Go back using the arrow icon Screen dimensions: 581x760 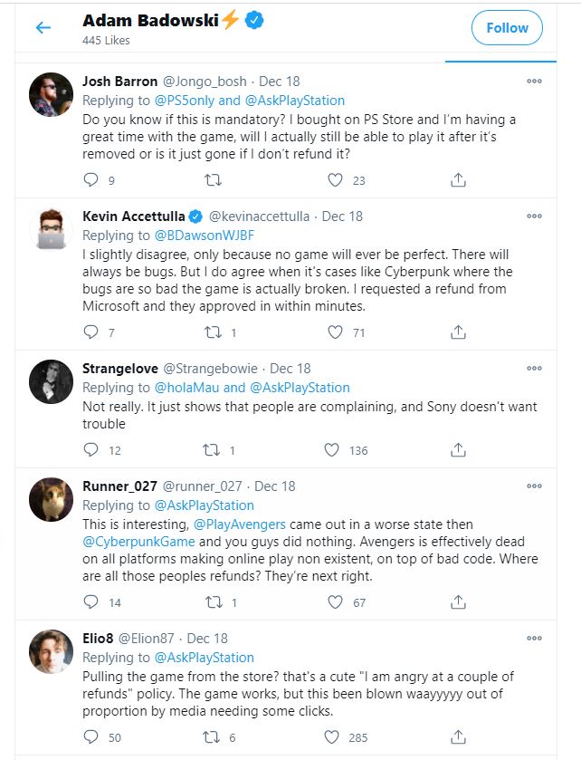click(x=43, y=28)
